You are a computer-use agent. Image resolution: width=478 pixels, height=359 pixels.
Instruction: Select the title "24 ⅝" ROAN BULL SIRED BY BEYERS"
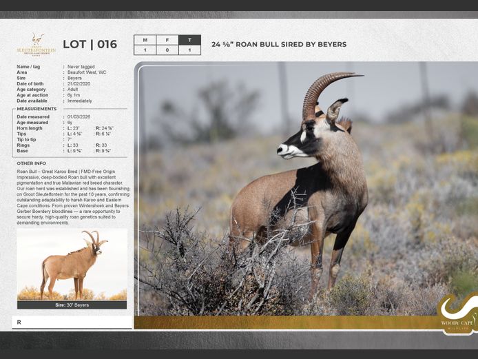pos(279,44)
